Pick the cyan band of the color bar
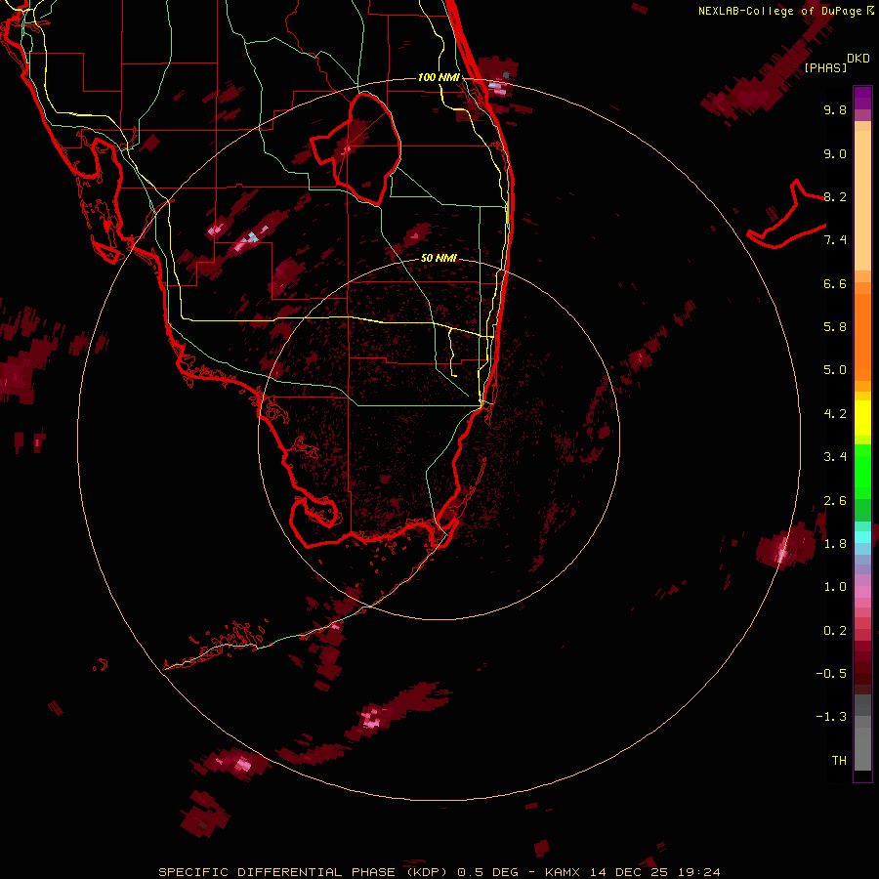879x879 pixels. [x=862, y=537]
